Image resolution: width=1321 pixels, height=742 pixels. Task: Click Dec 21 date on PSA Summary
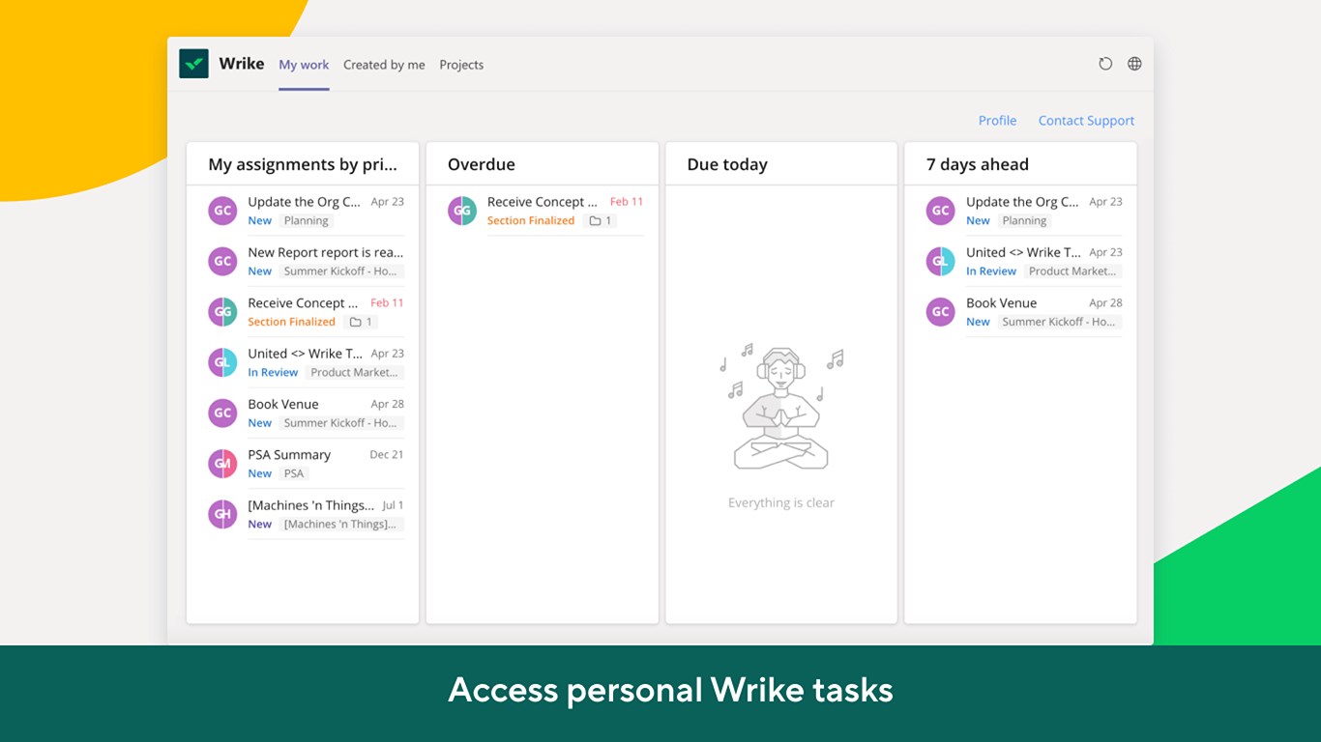(x=387, y=454)
